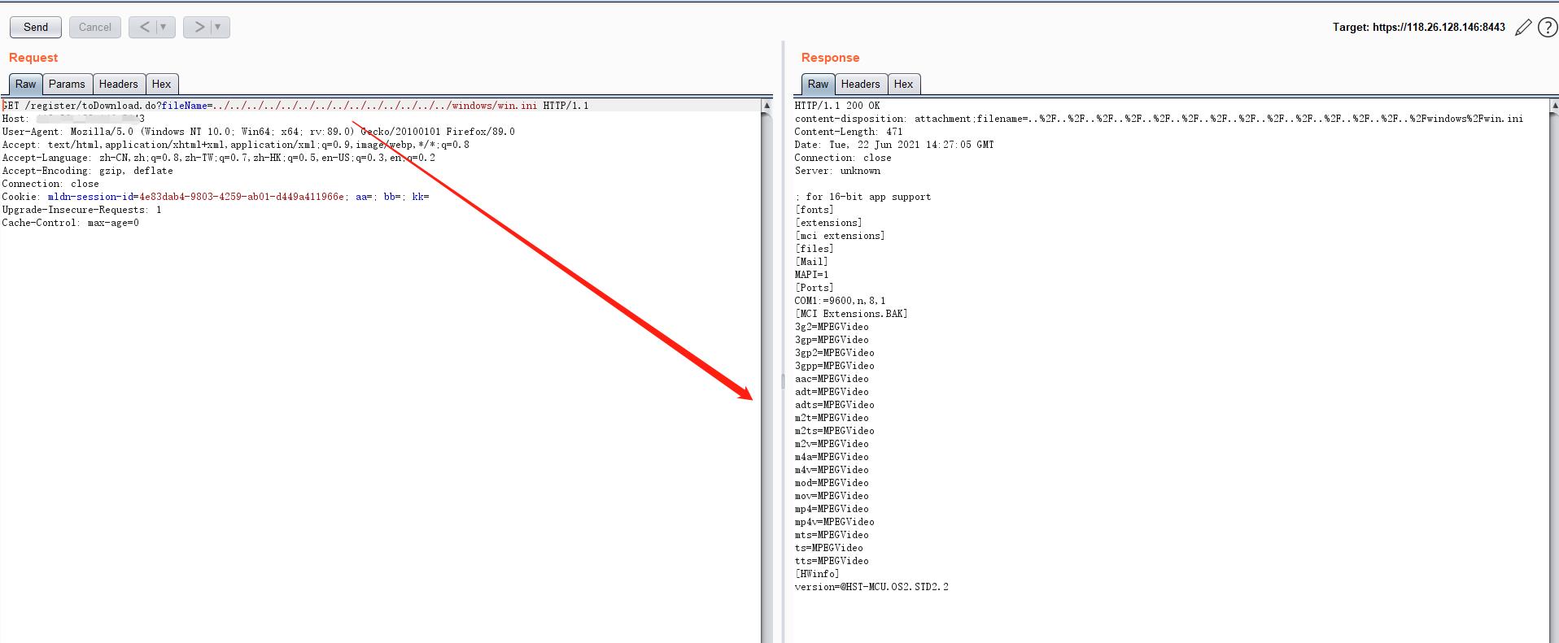The height and width of the screenshot is (643, 1559).
Task: Click the Connection: close request header
Action: (x=50, y=184)
